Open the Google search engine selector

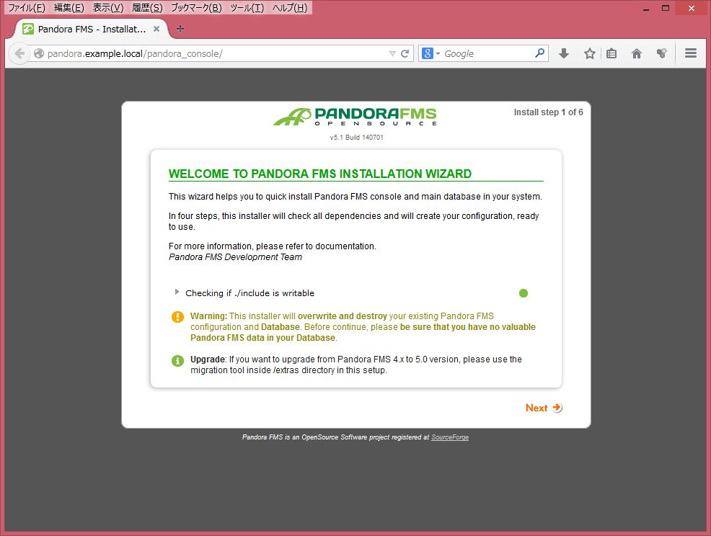(431, 53)
